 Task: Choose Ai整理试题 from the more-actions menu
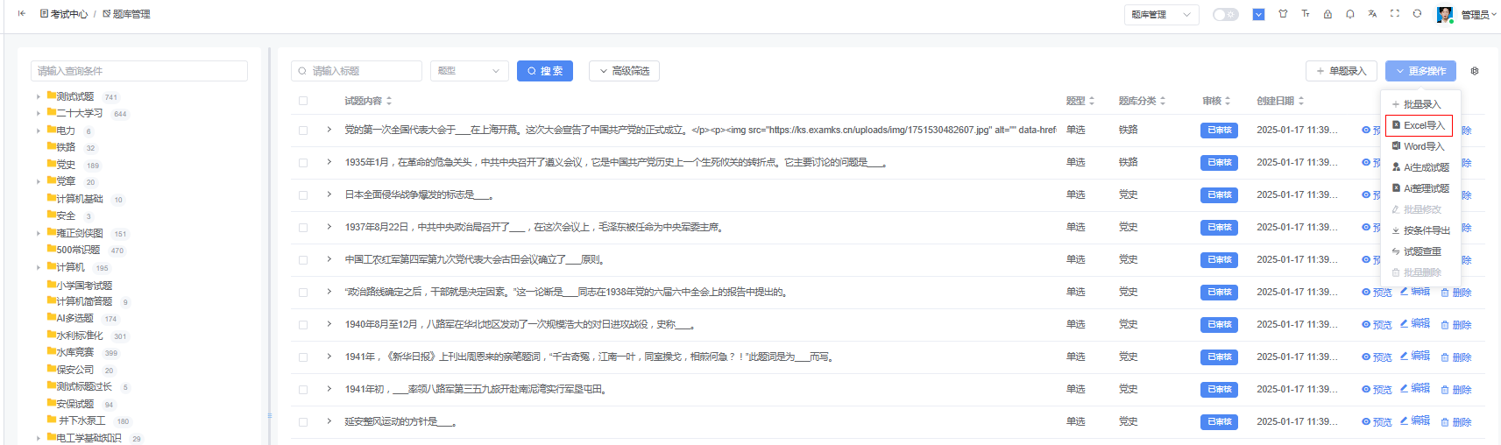1420,188
